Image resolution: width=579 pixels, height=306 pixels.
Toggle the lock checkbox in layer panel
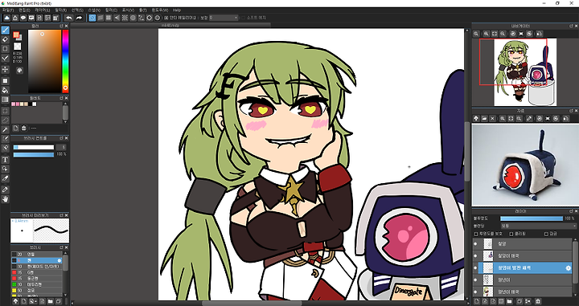(x=547, y=234)
